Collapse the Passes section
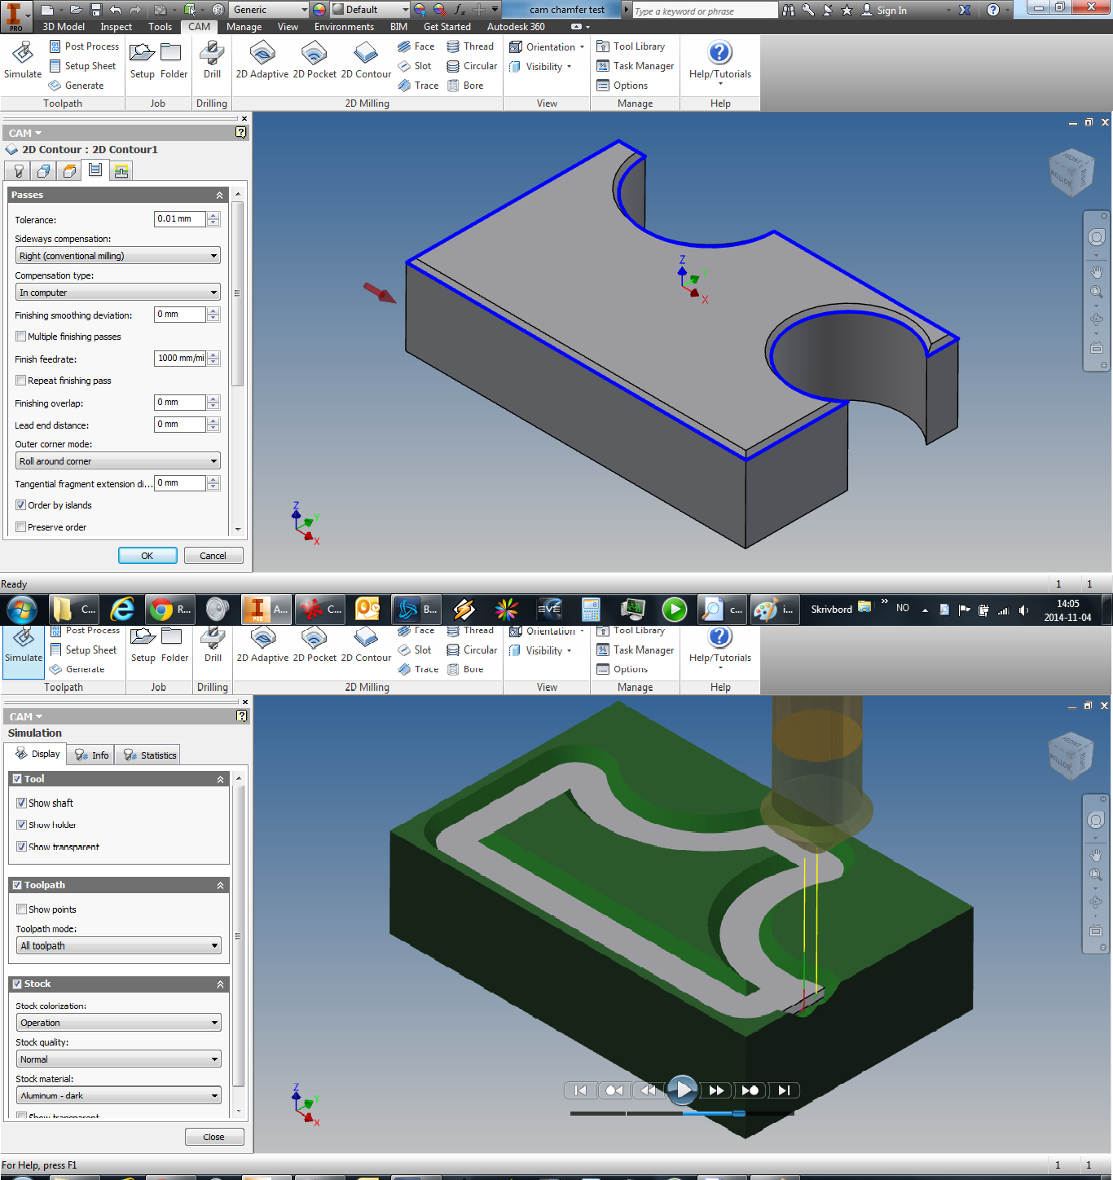 tap(219, 196)
